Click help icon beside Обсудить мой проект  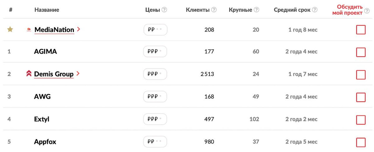(x=367, y=13)
